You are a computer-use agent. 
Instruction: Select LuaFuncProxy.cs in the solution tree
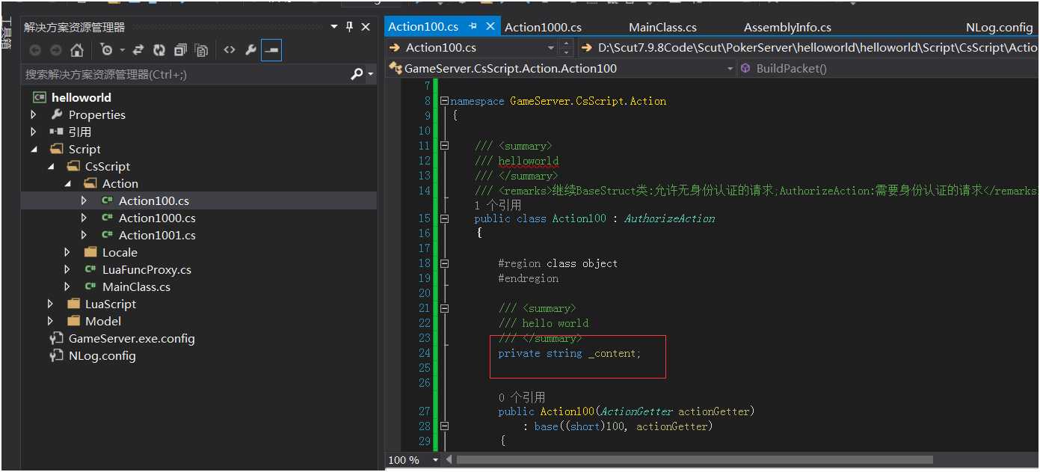tap(147, 269)
